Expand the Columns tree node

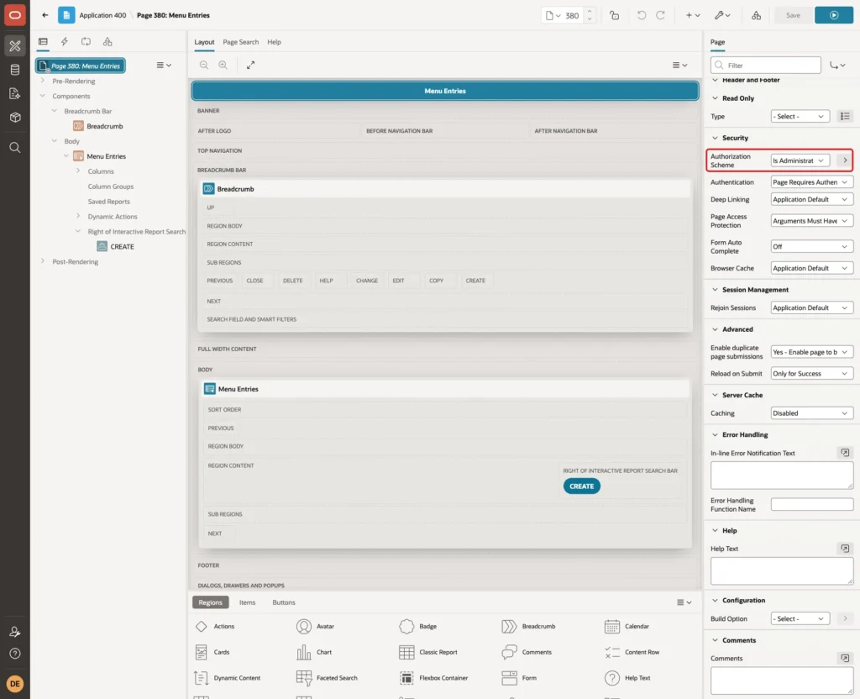pyautogui.click(x=78, y=171)
